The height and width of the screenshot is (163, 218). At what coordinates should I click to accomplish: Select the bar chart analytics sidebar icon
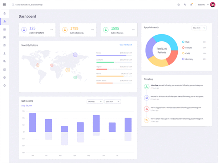pyautogui.click(x=4, y=21)
